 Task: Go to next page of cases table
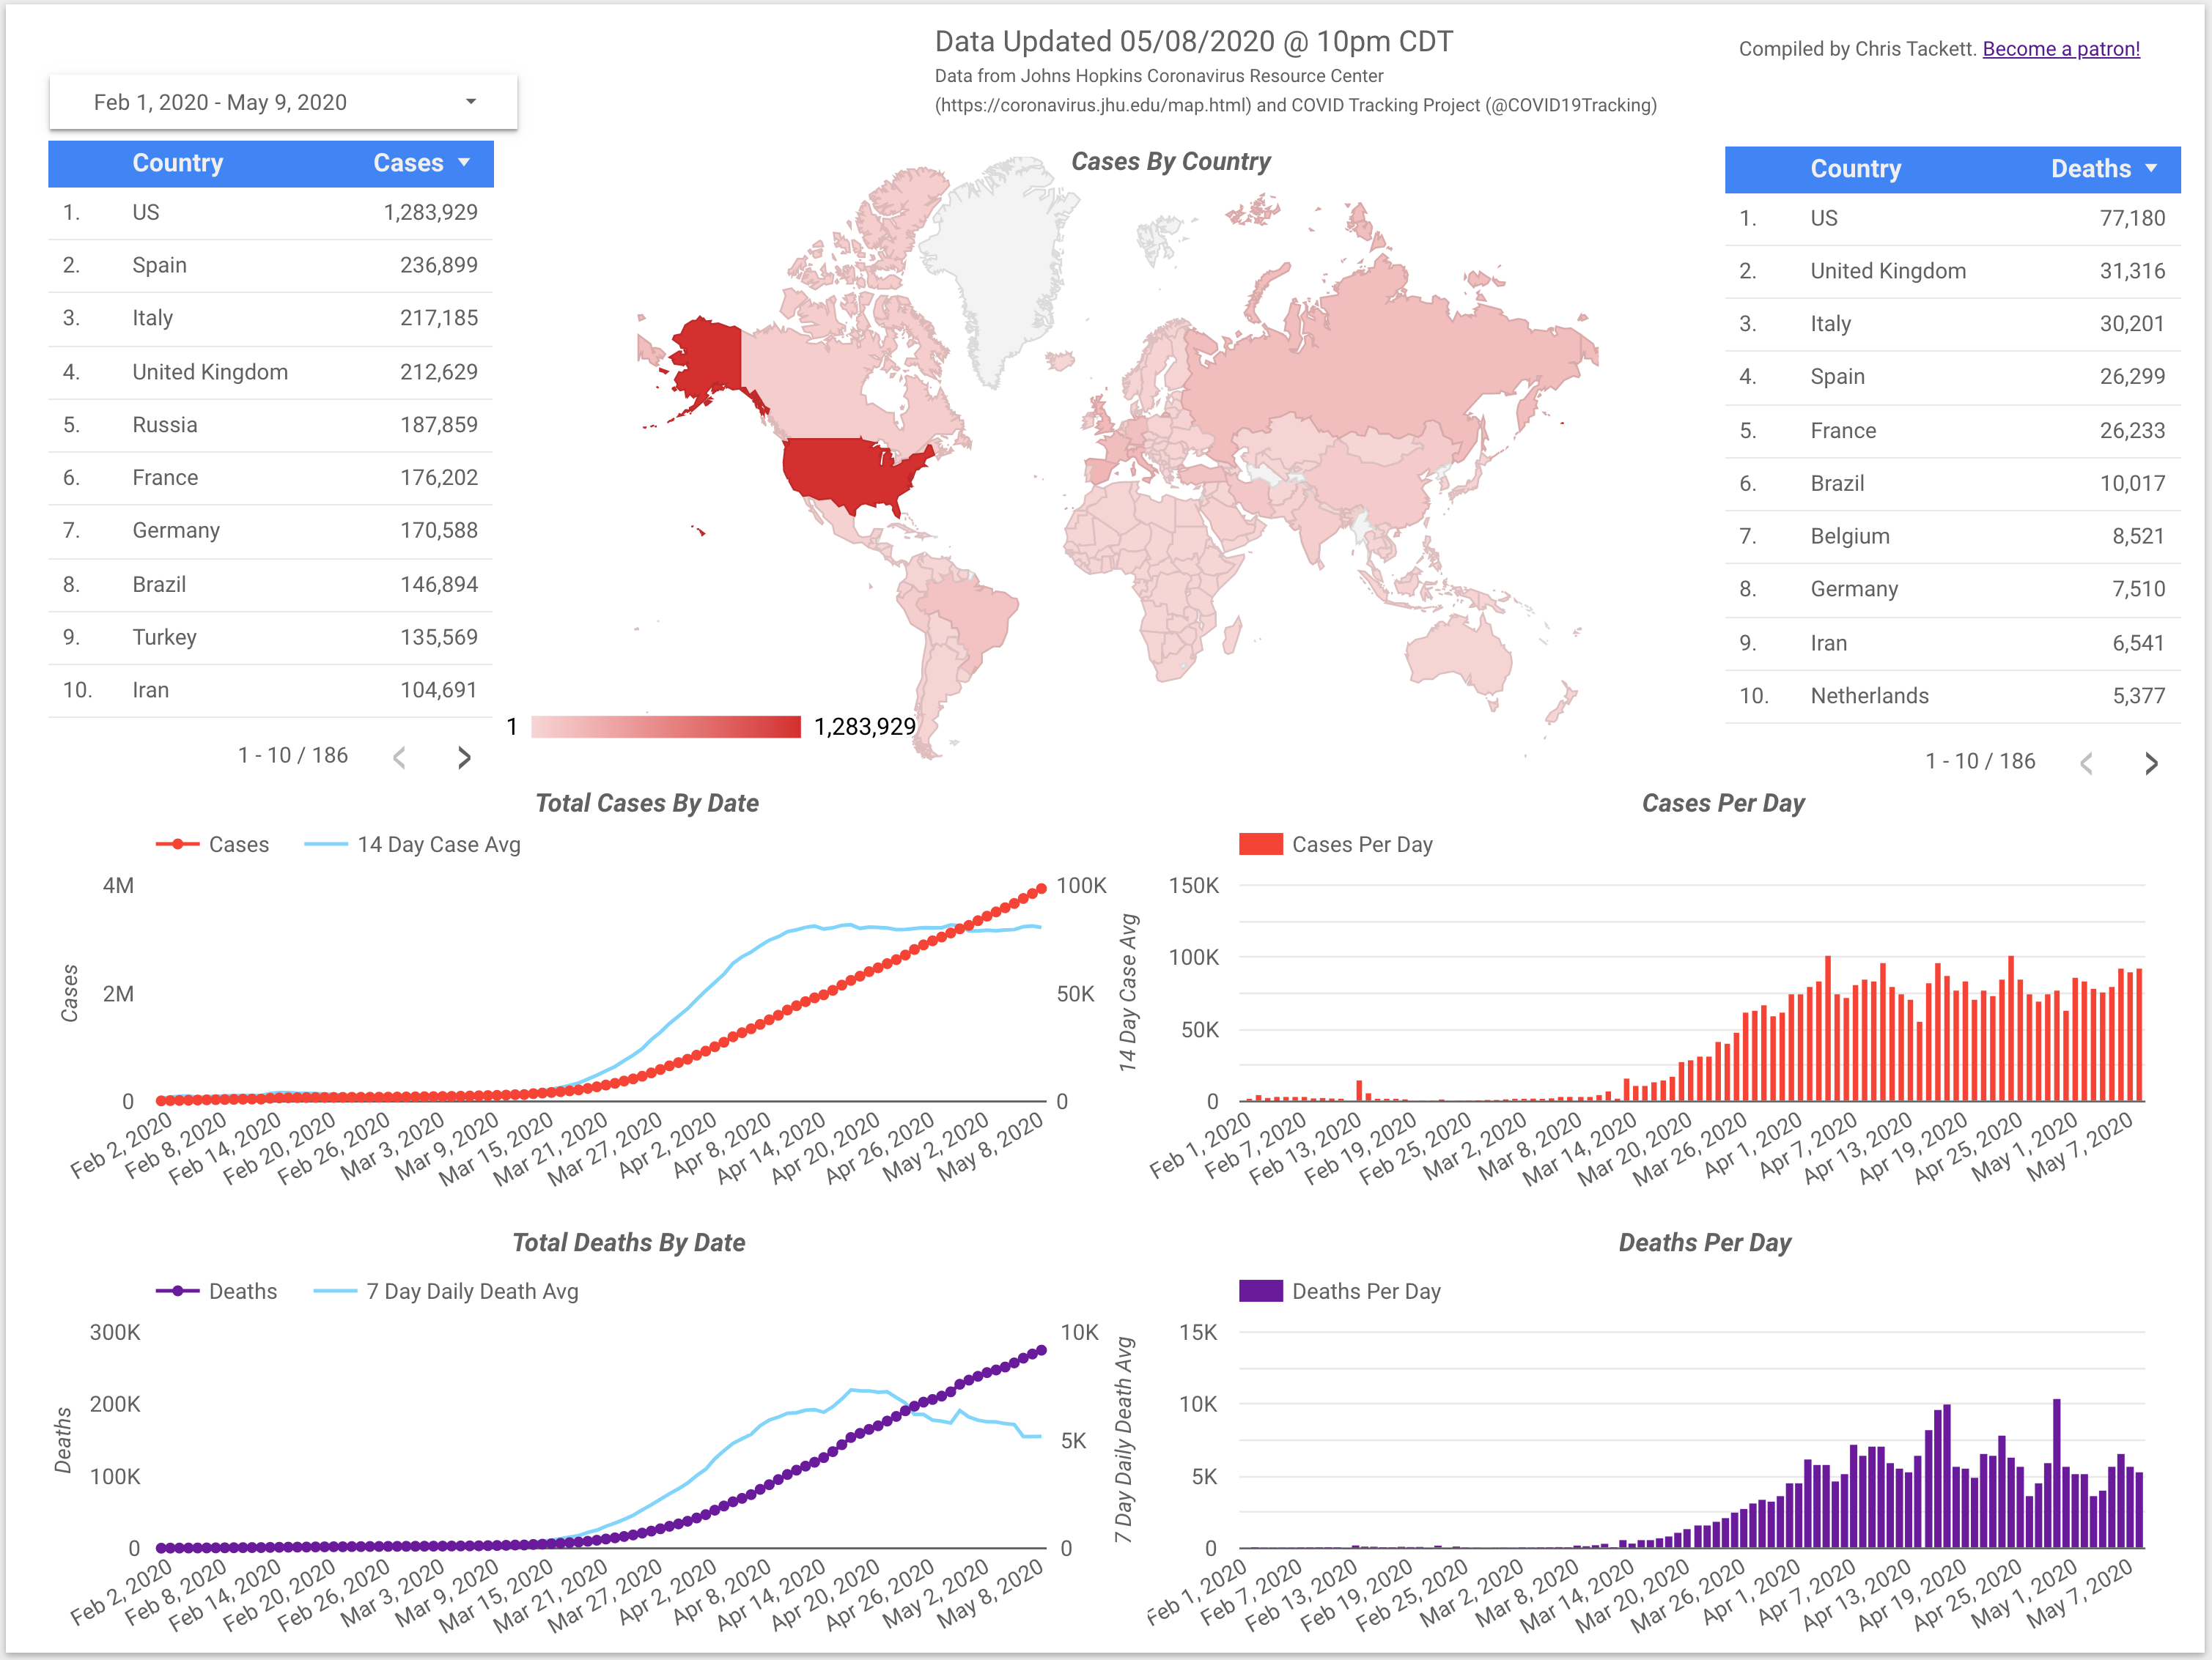[463, 757]
